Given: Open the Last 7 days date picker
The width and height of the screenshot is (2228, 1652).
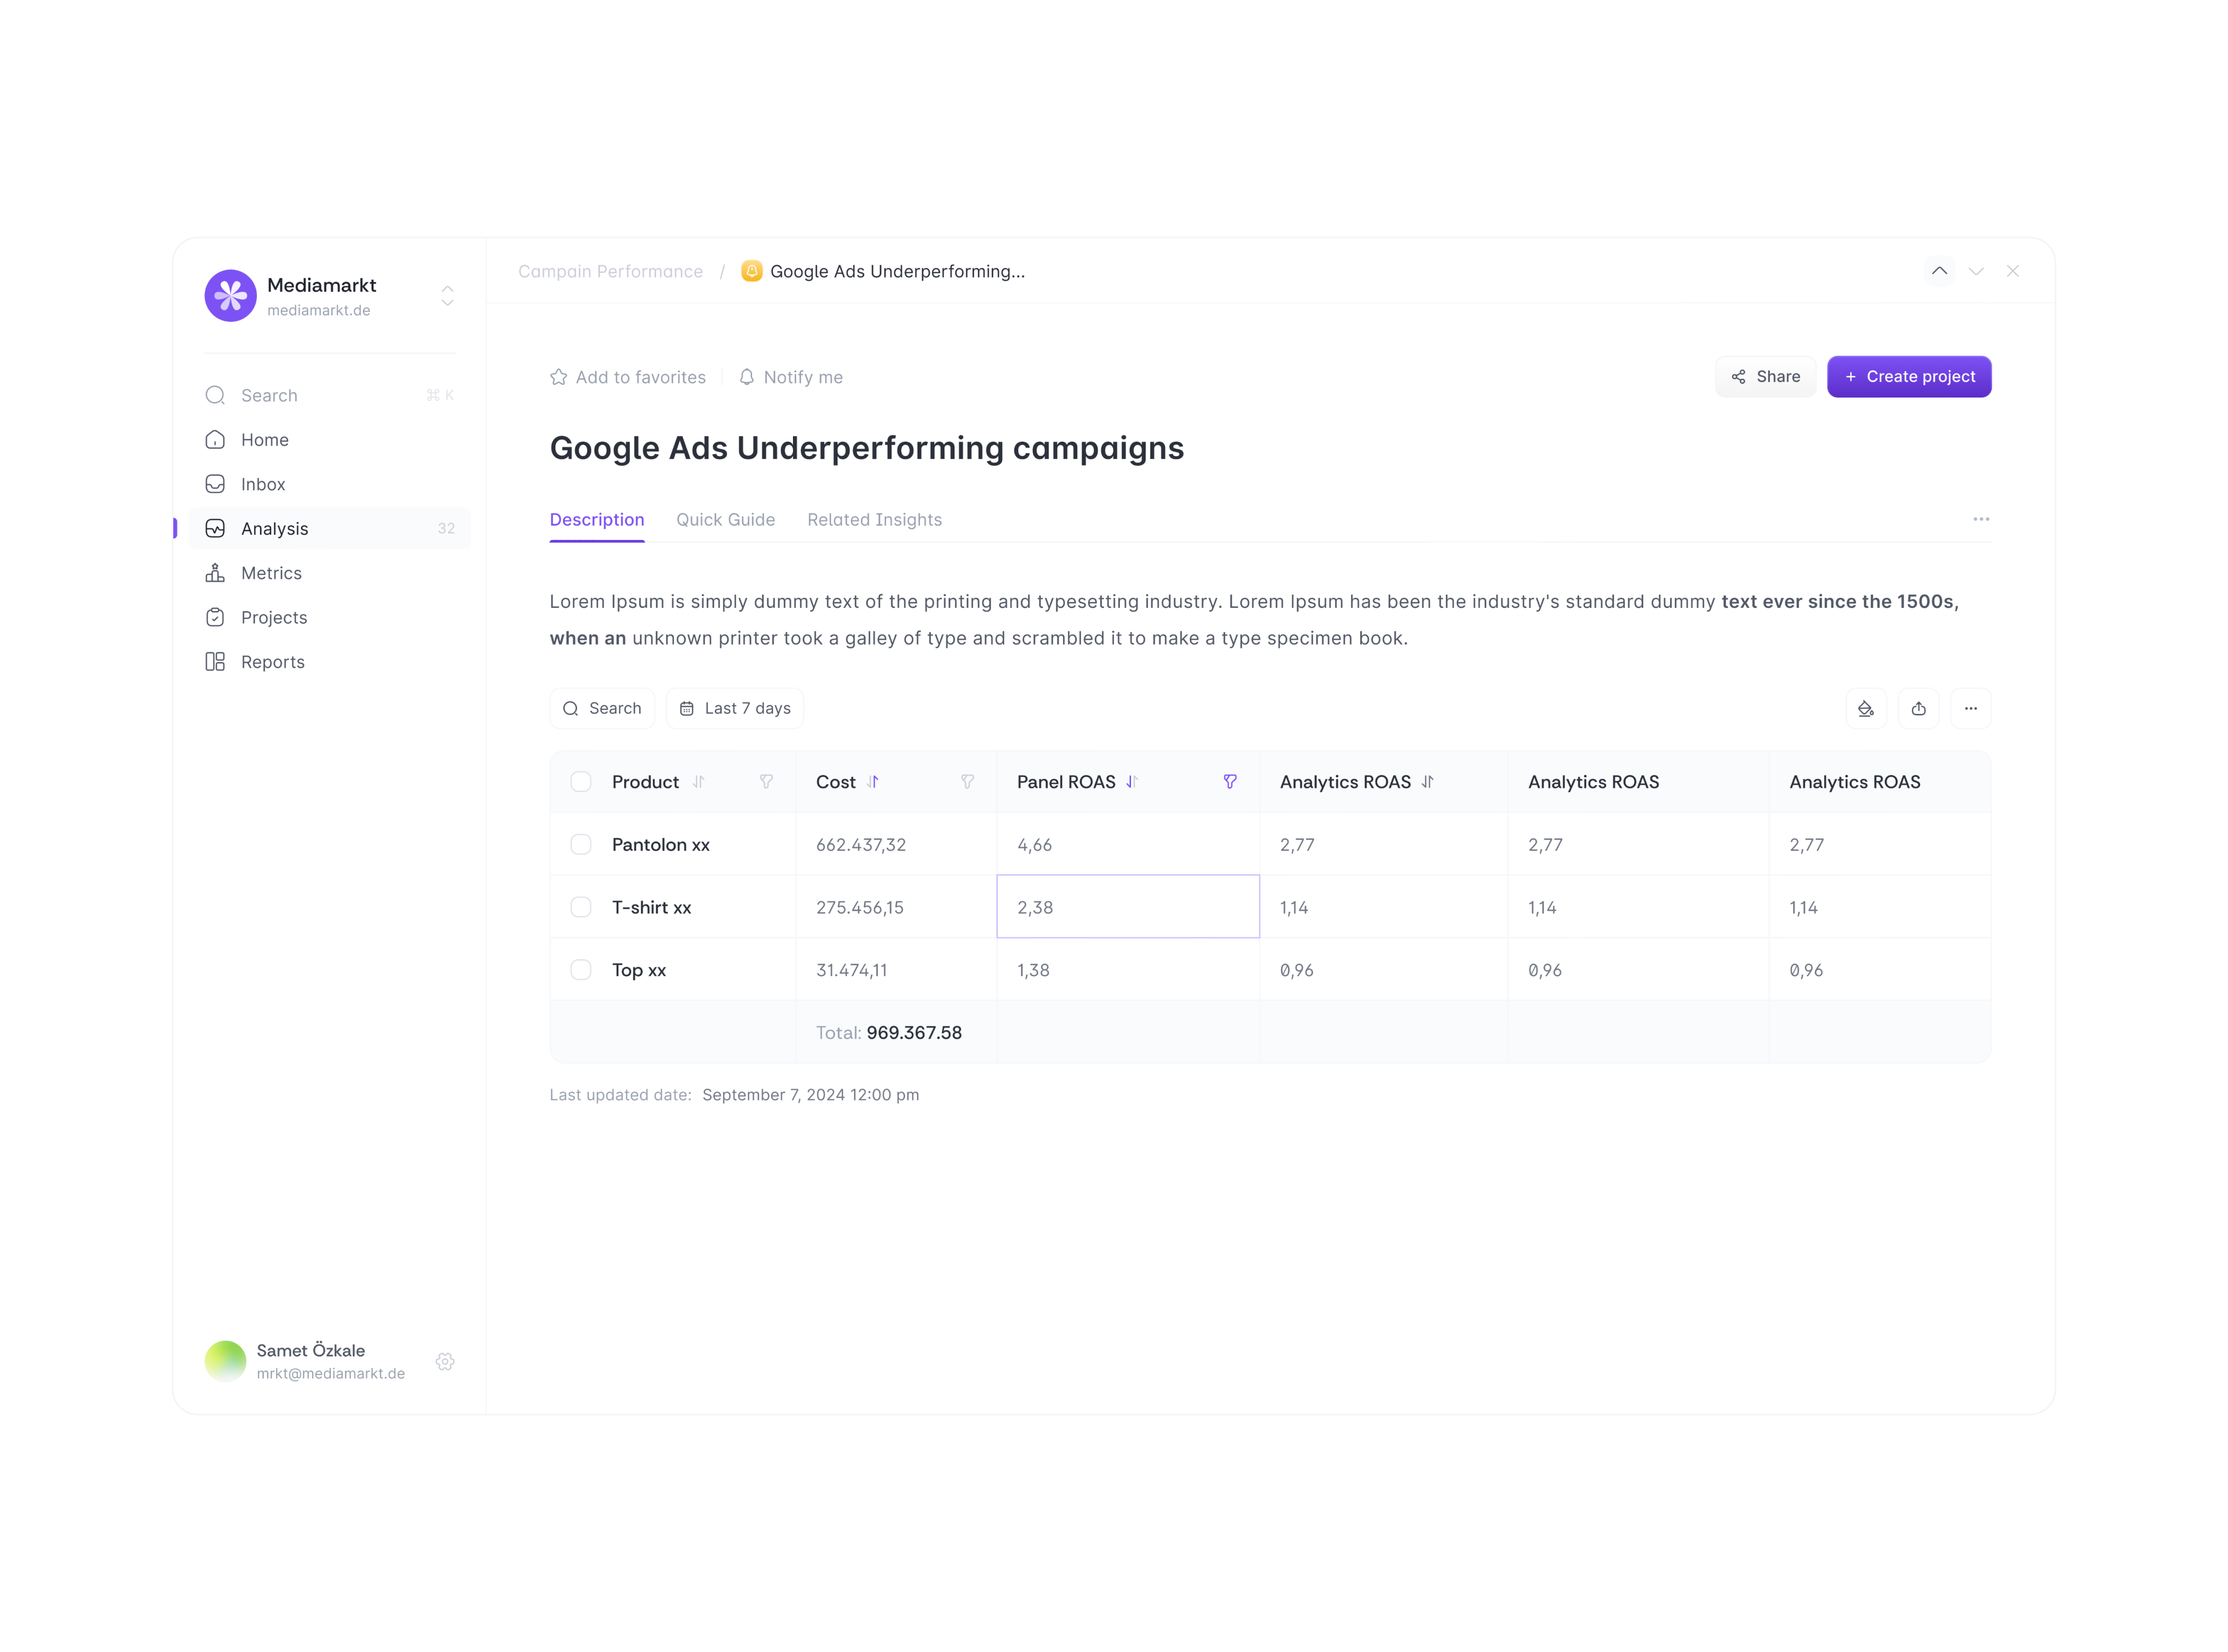Looking at the screenshot, I should (735, 709).
